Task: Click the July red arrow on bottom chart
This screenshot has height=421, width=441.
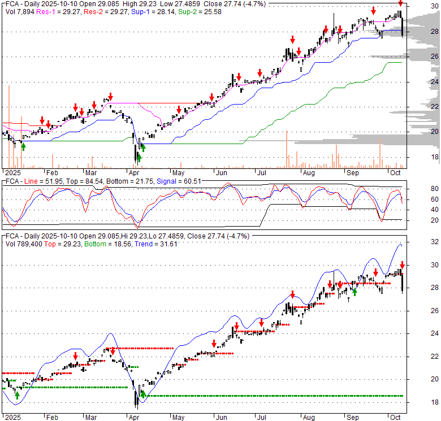Action: [261, 322]
